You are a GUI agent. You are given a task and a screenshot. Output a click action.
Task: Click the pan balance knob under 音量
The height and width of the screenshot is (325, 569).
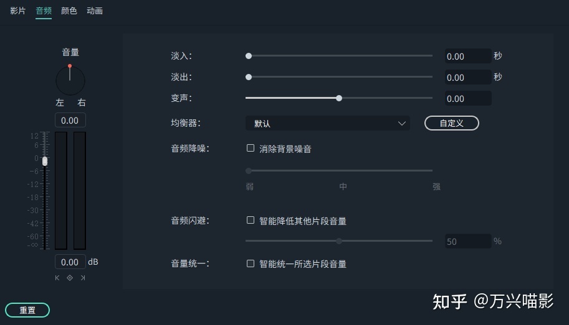pos(70,80)
